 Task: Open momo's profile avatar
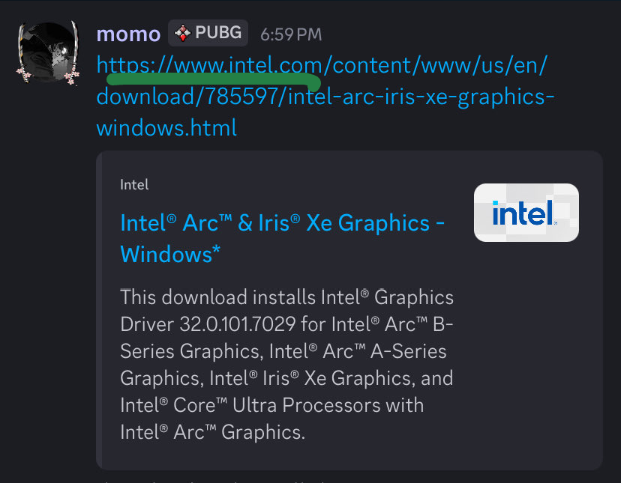[x=46, y=52]
